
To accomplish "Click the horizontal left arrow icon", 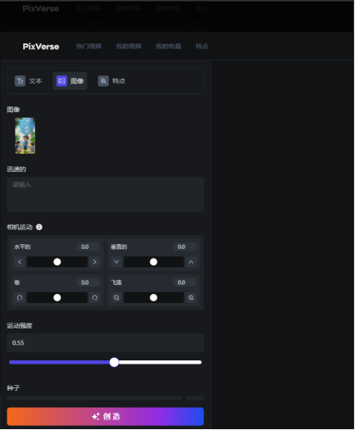I will coord(20,262).
